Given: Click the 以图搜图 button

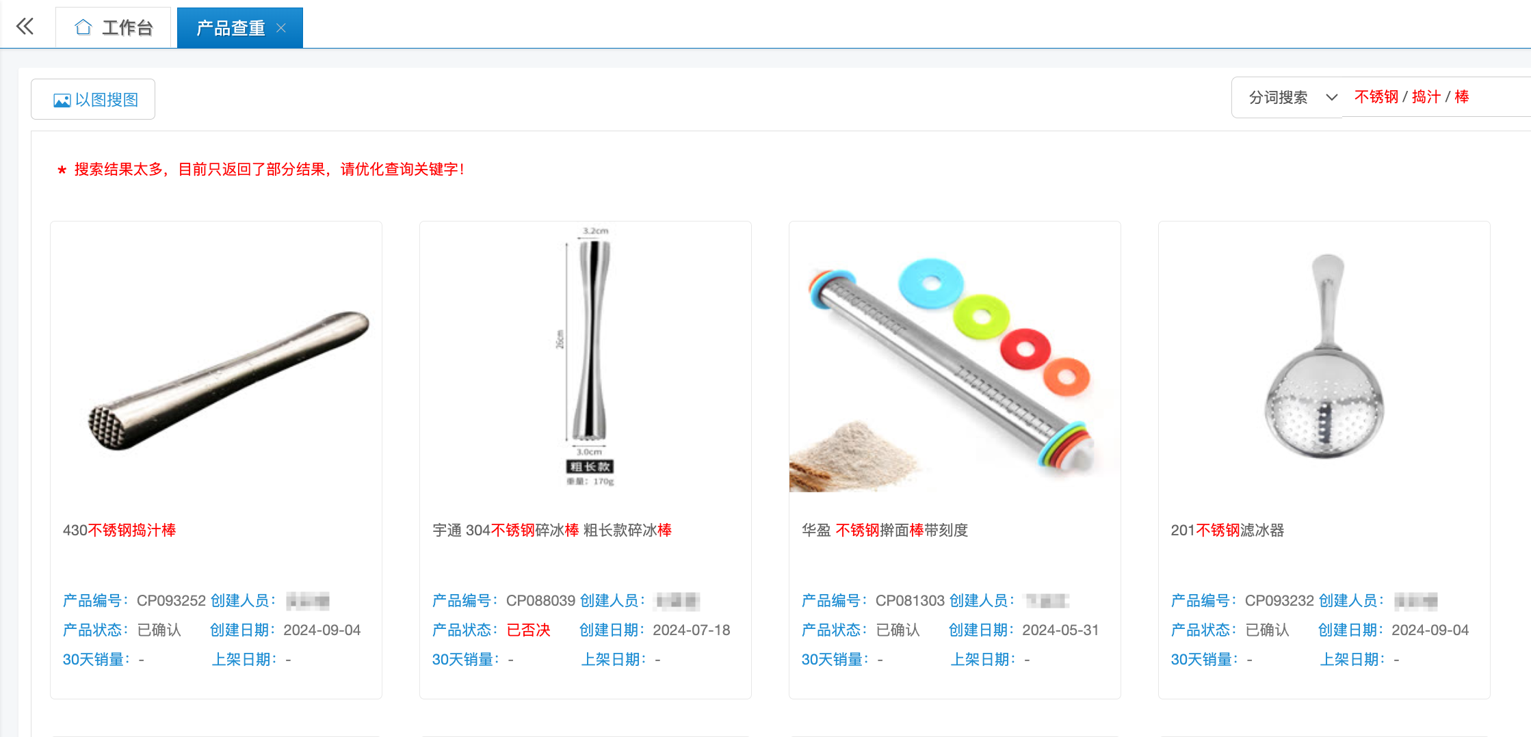Looking at the screenshot, I should pyautogui.click(x=93, y=99).
